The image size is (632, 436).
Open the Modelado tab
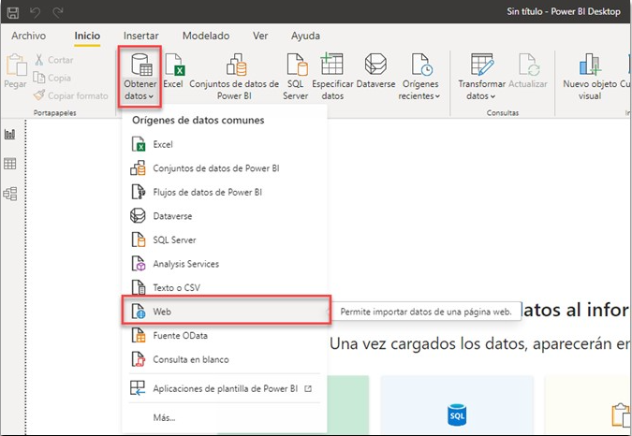[x=206, y=36]
